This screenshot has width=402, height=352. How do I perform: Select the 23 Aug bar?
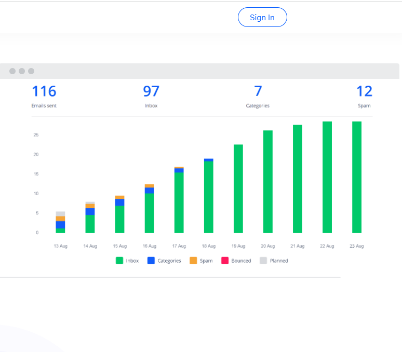coord(357,177)
